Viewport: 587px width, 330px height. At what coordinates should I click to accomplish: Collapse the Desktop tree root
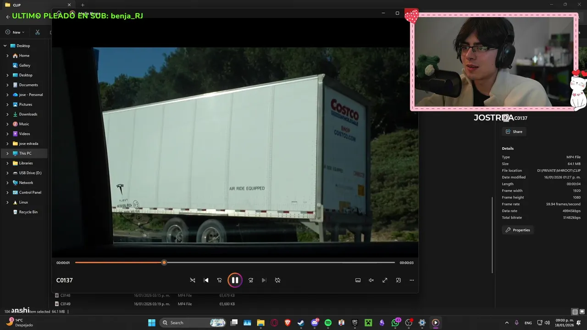[x=5, y=46]
